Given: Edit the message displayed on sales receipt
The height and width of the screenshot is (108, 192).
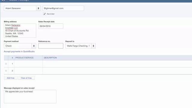Looking at the screenshot, I should coord(30,97).
